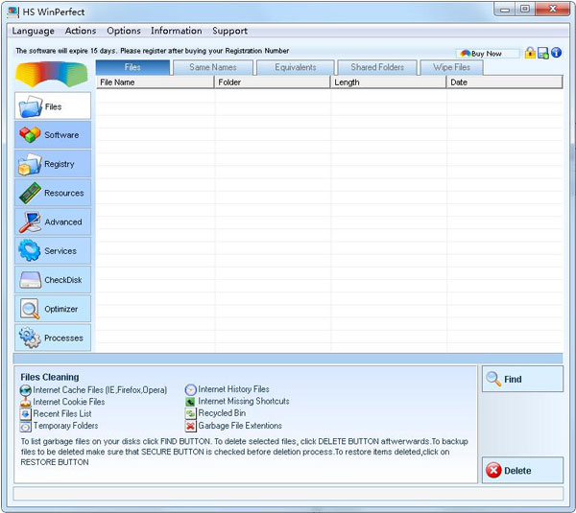Click the expiry notice registration text

tap(152, 51)
